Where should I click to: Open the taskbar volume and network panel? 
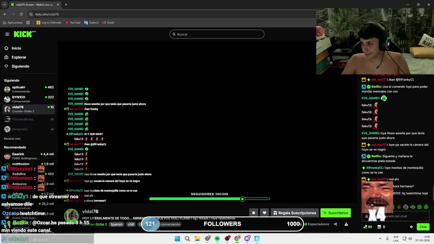[x=407, y=239]
